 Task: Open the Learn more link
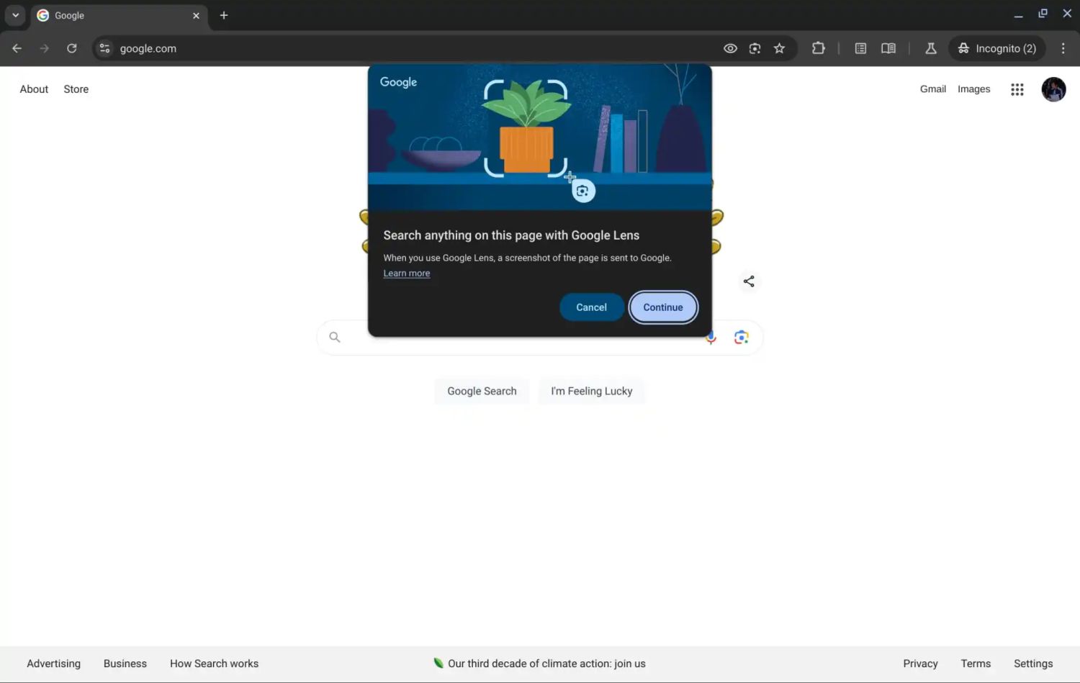pyautogui.click(x=406, y=273)
